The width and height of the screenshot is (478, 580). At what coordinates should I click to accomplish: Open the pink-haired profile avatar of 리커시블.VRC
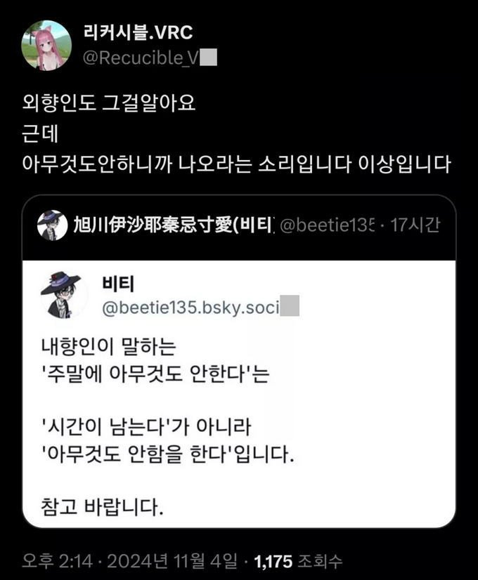point(46,46)
